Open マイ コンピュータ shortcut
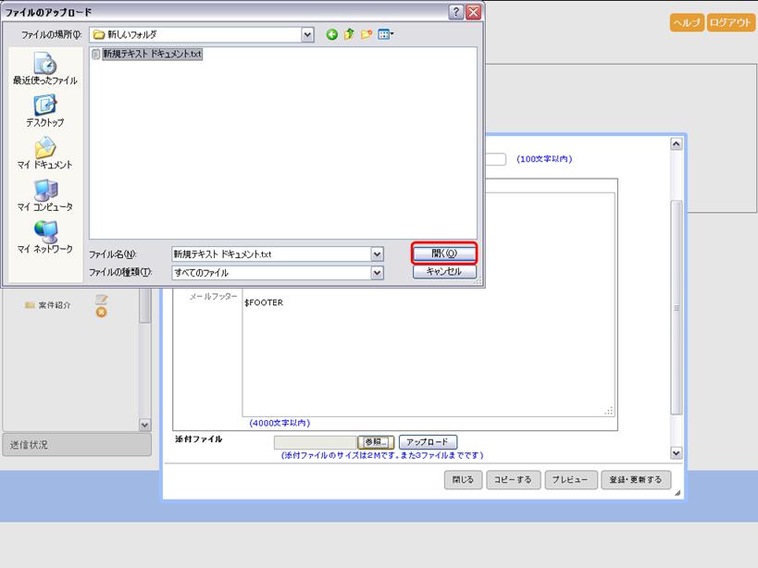The image size is (758, 568). [44, 196]
